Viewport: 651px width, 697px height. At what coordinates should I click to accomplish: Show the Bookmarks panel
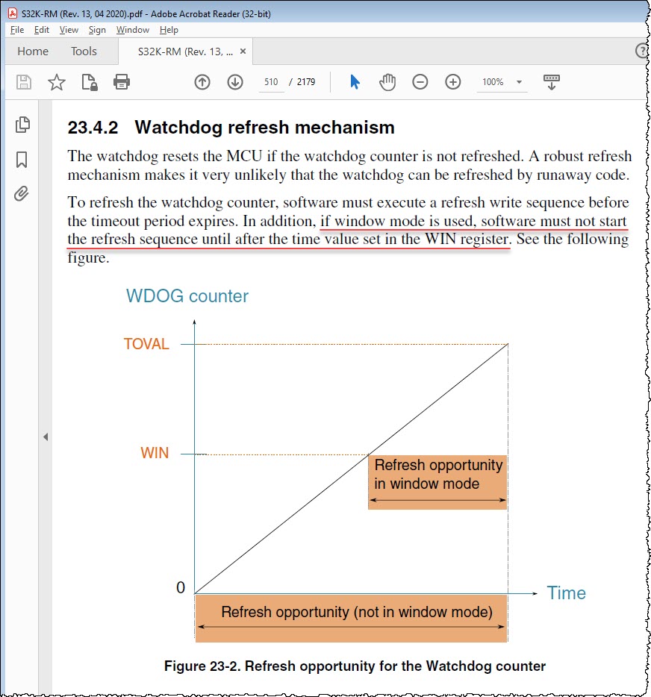(x=22, y=159)
